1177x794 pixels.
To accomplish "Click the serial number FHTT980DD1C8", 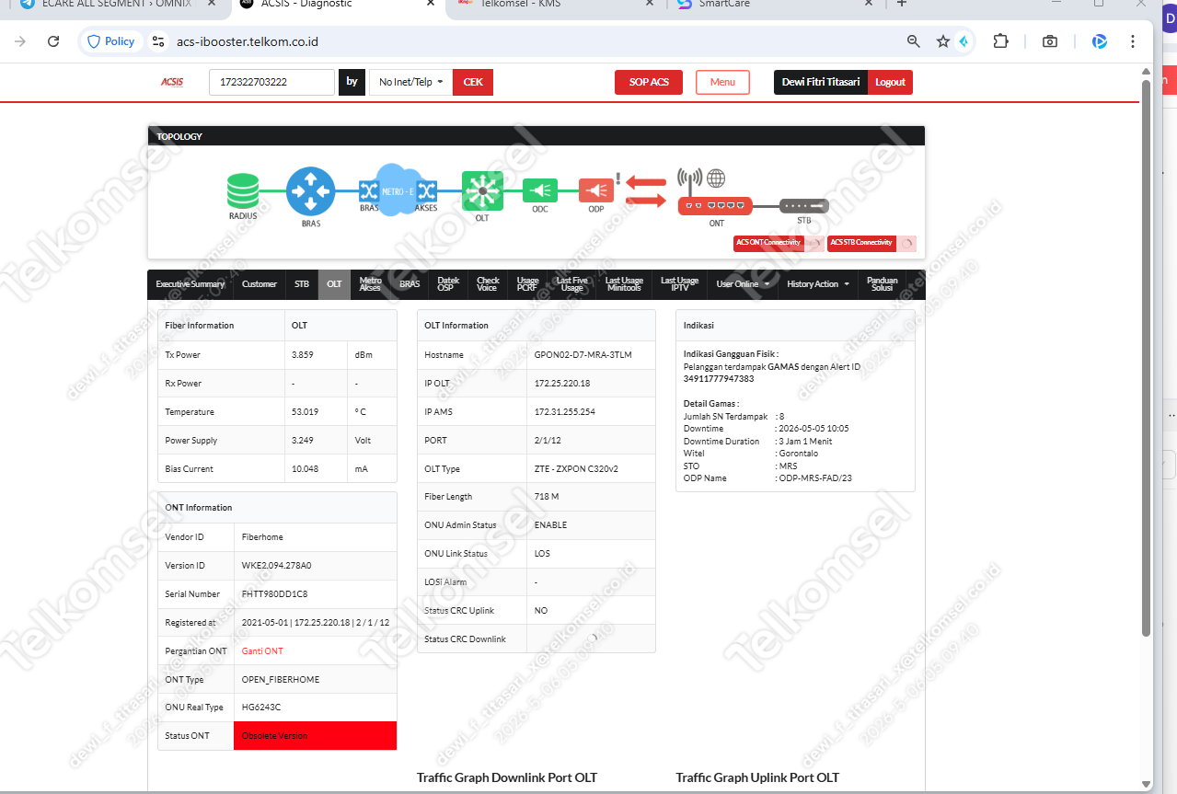I will click(274, 593).
